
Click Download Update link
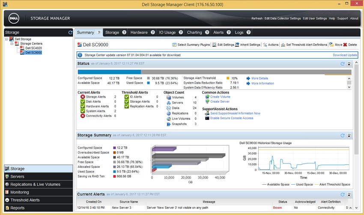point(345,55)
